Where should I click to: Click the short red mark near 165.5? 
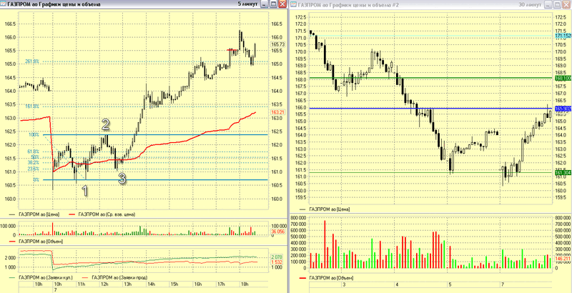[232, 49]
